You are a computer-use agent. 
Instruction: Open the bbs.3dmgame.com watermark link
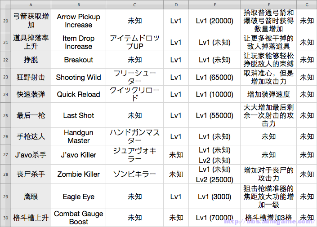270,222
